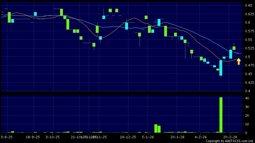Click the 4-2-26 date axis label
Image resolution: width=255 pixels, height=143 pixels.
[x=201, y=137]
